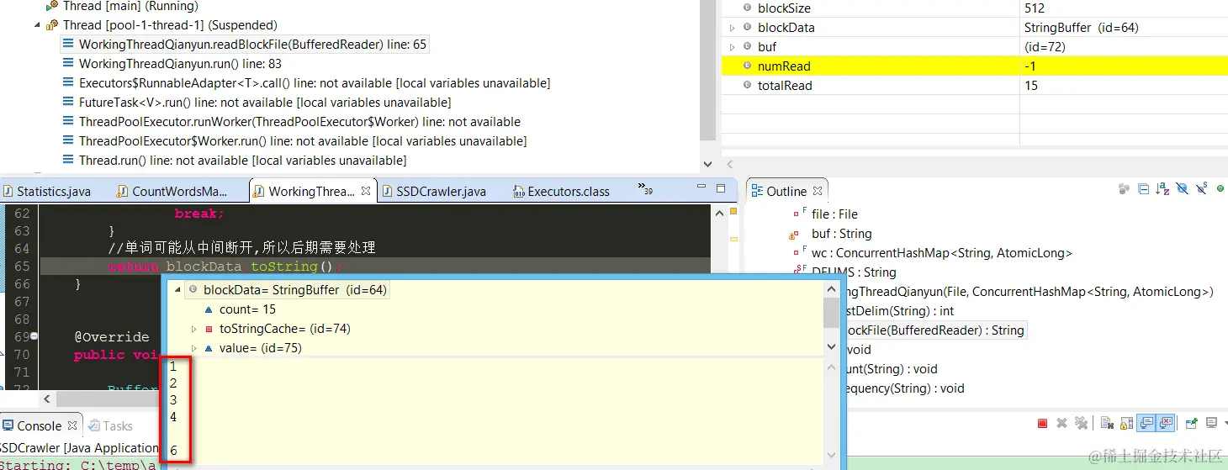
Task: Terminate the running program with the red stop icon
Action: 1042,423
